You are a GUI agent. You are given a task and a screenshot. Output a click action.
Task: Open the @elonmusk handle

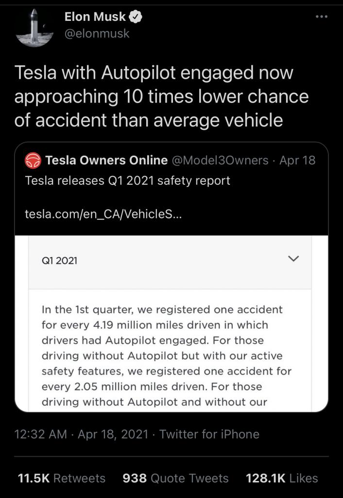tap(97, 34)
